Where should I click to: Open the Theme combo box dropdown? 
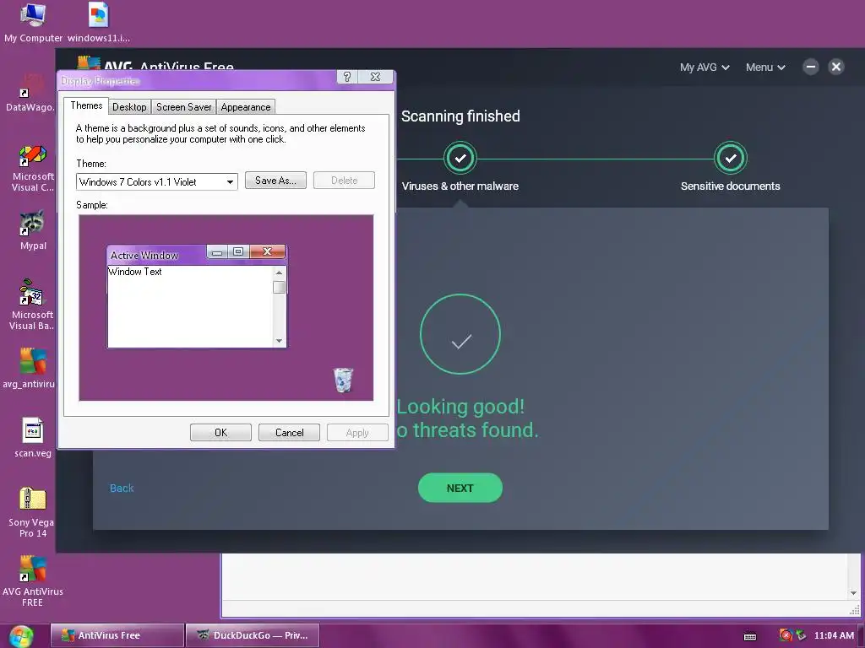pyautogui.click(x=230, y=182)
